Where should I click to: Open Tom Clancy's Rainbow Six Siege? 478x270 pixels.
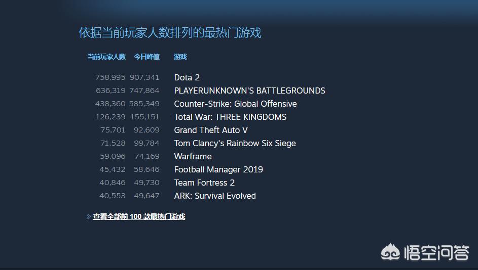[235, 143]
